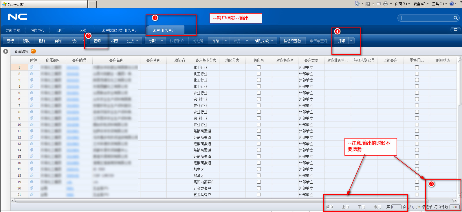The height and width of the screenshot is (212, 462).
Task: Click the 每页行数 input field showing 500
Action: [x=454, y=207]
